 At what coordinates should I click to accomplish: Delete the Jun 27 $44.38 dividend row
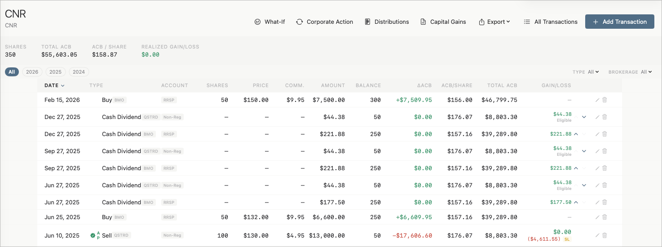click(605, 185)
